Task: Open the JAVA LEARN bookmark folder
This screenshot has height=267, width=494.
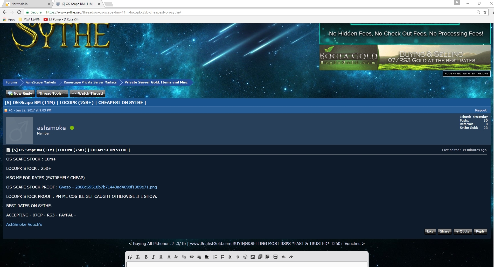Action: (29, 19)
